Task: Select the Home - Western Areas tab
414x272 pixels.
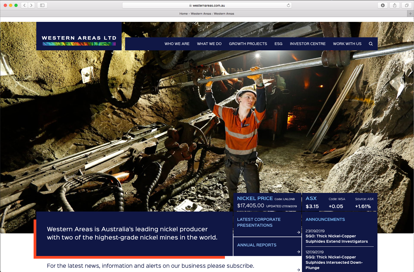Action: point(207,14)
